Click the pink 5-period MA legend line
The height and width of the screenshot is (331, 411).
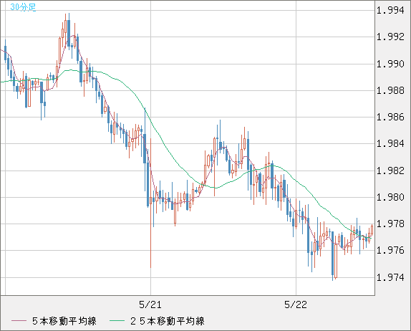point(19,321)
